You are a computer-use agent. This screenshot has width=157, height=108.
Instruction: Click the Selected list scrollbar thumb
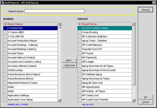[x=134, y=55]
